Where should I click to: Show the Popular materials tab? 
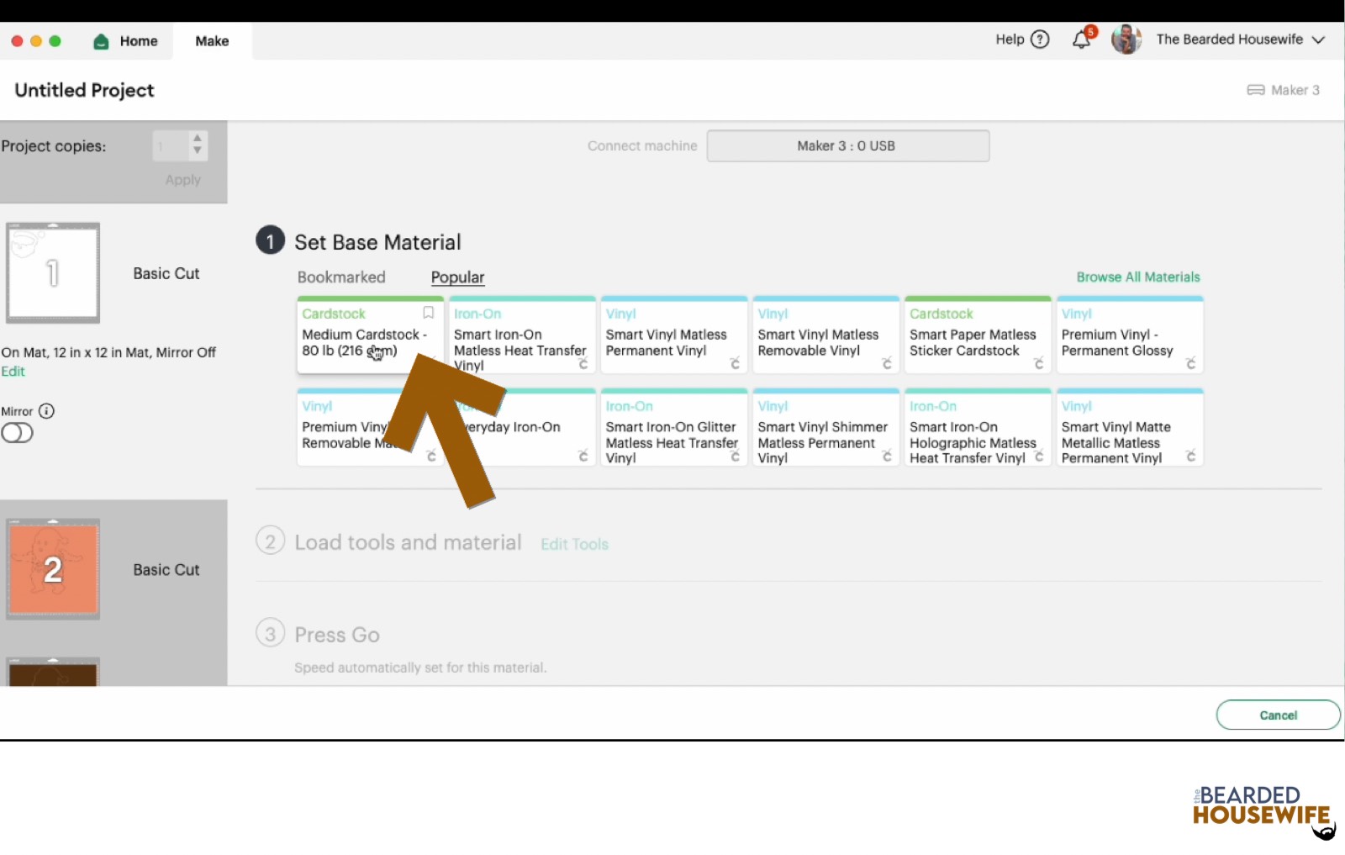click(457, 277)
